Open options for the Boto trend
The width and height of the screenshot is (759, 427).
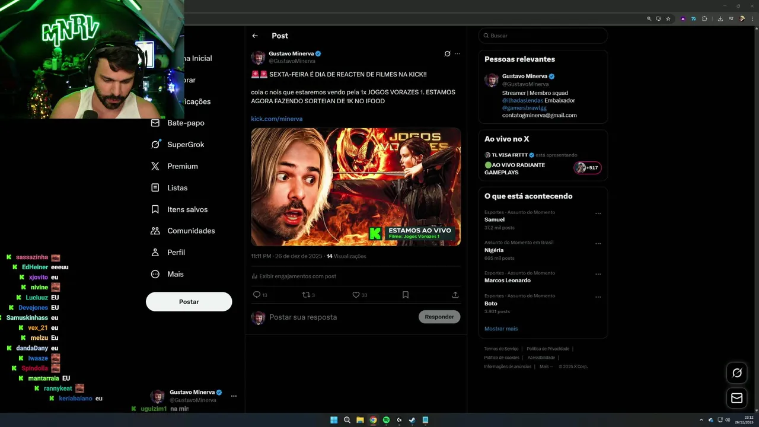[x=598, y=297]
